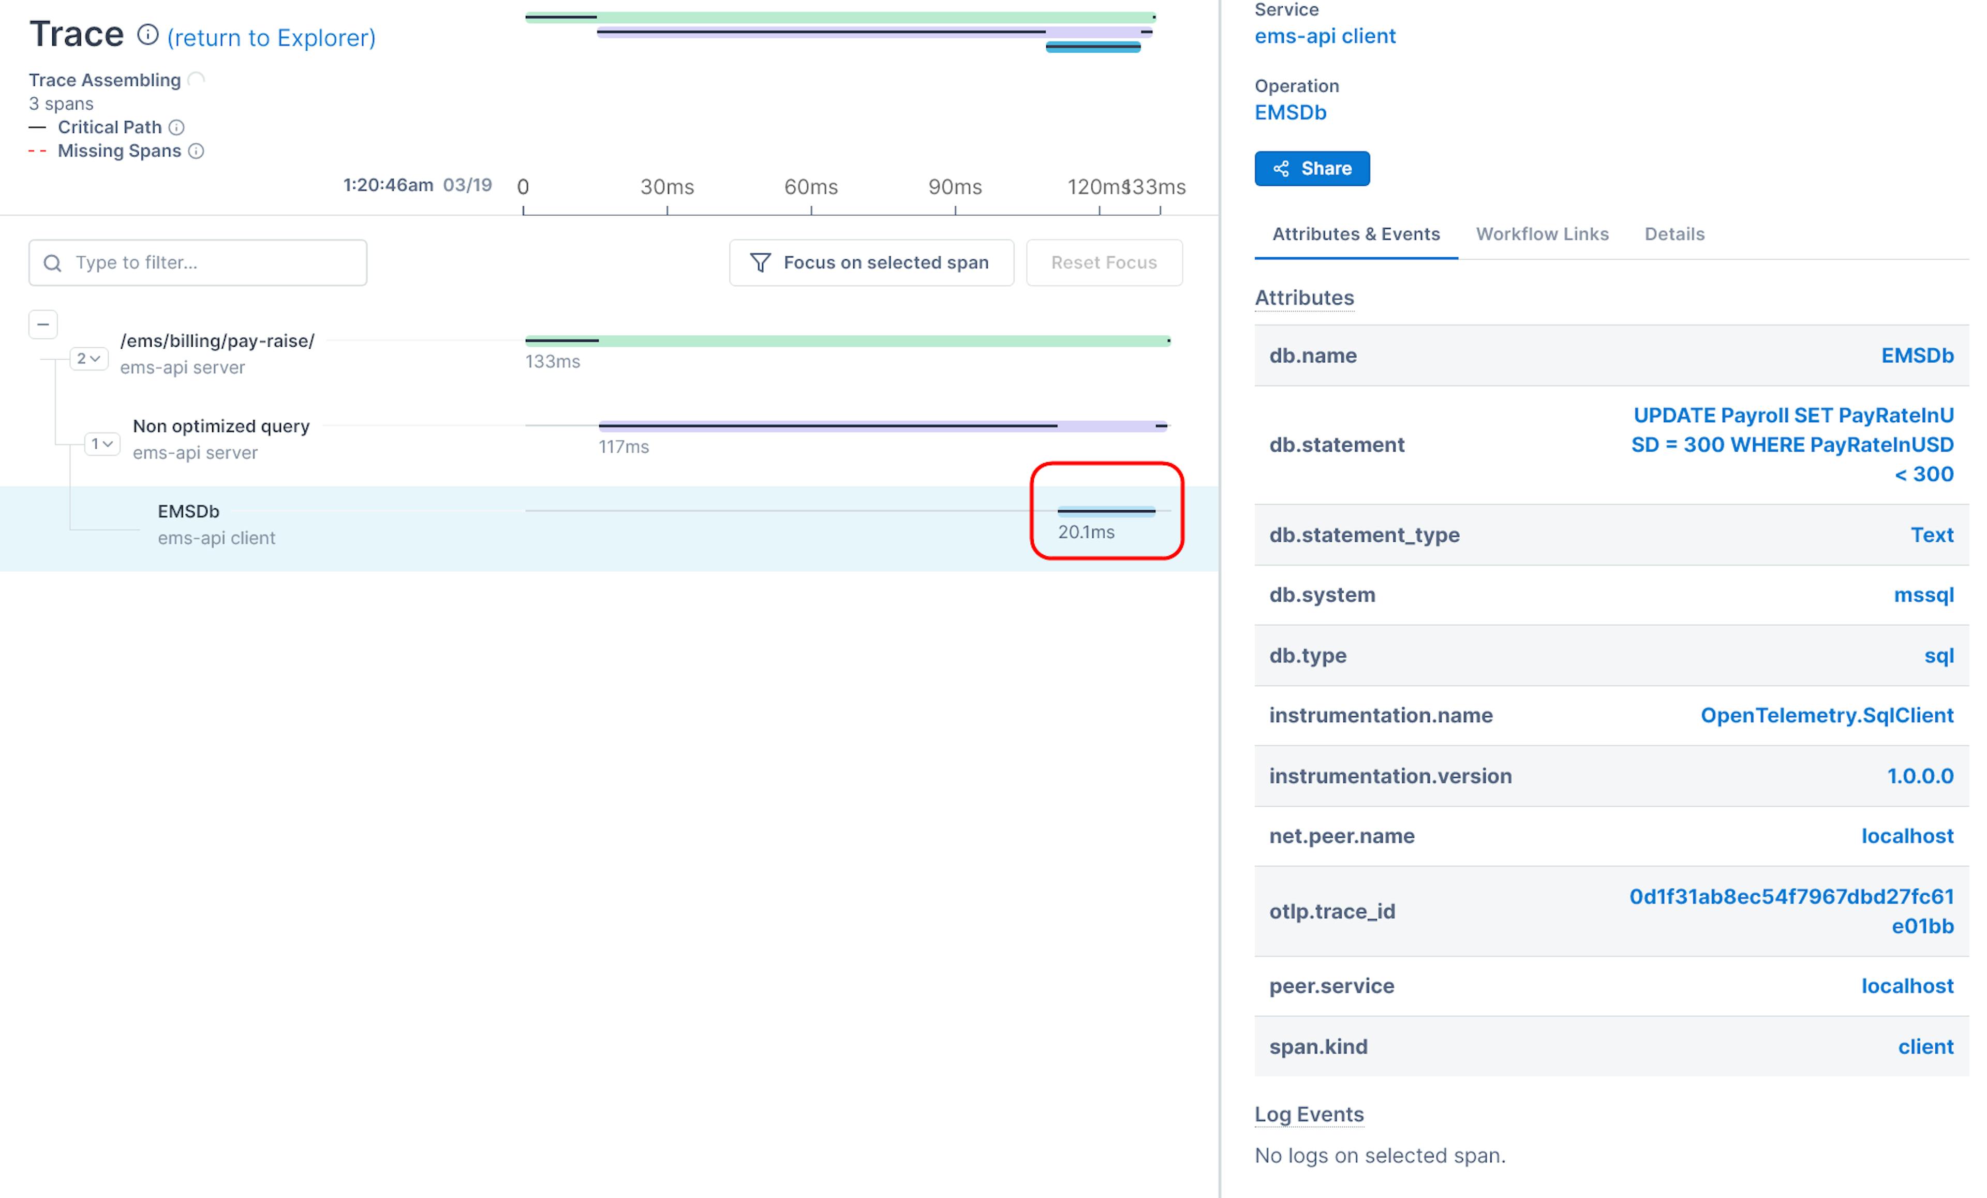Click the 60ms timeline tick label

tap(810, 187)
